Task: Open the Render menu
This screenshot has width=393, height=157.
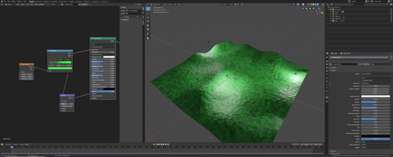Action: 13,2
